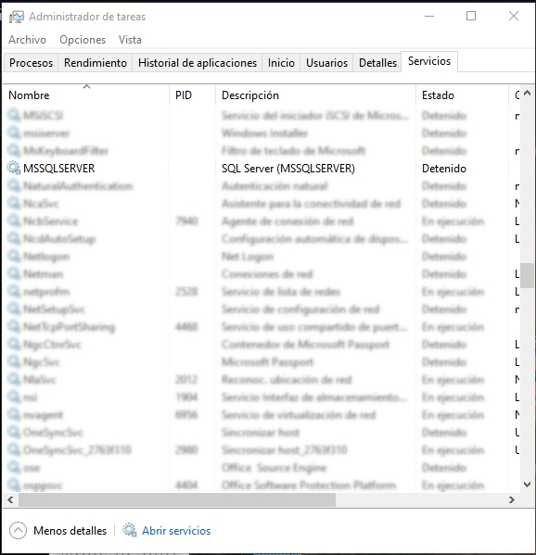The width and height of the screenshot is (536, 555).
Task: Click the icon beside Netlogon service
Action: click(14, 257)
